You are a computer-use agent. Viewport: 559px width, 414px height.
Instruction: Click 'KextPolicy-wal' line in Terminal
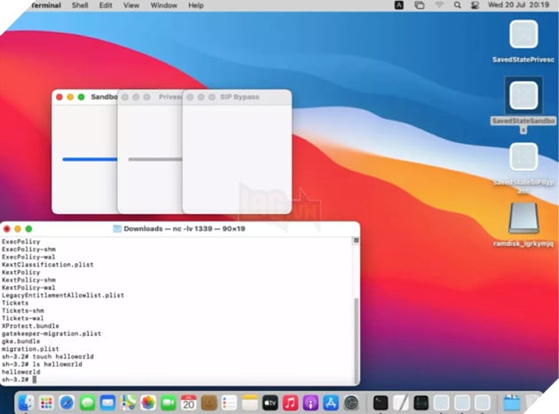(x=28, y=288)
